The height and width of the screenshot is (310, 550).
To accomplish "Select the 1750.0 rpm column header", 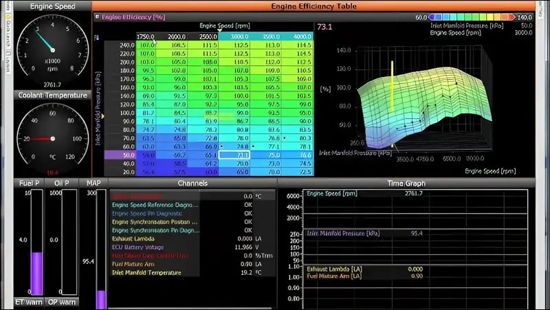I will click(145, 36).
